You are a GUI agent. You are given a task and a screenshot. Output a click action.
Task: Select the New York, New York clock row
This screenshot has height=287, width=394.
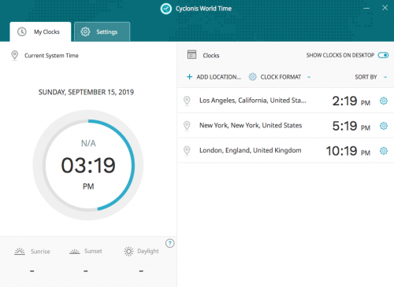point(285,126)
